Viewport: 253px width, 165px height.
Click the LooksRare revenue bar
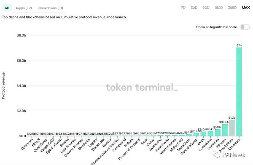tap(210, 133)
